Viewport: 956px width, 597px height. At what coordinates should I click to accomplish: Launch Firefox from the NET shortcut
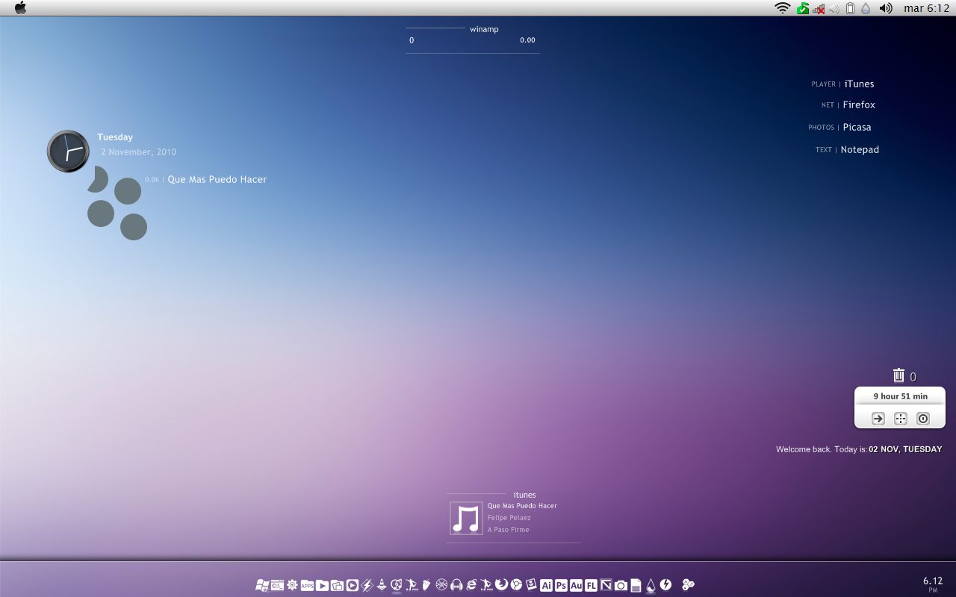pyautogui.click(x=859, y=104)
